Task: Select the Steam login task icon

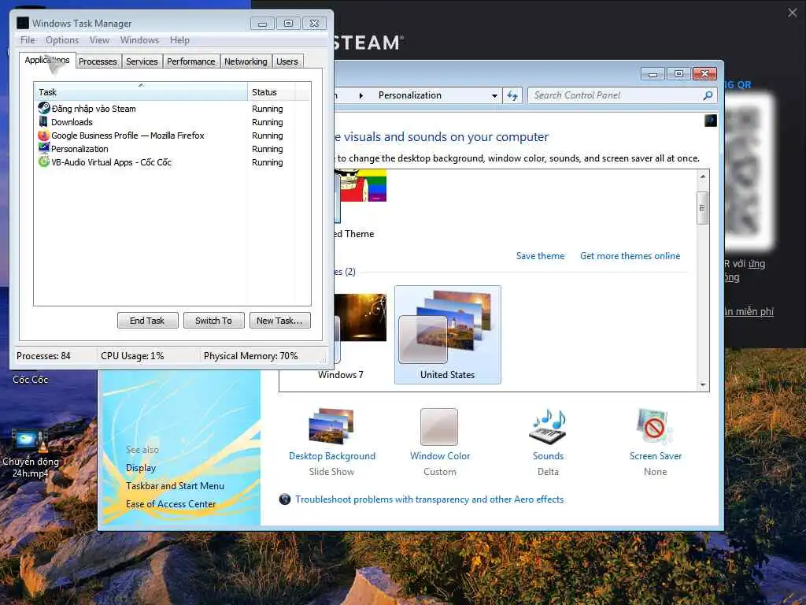Action: [x=44, y=108]
